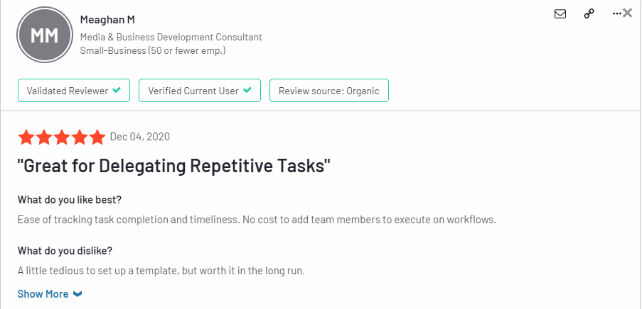Click the MM avatar circle
Viewport: 642px width, 309px height.
coord(45,35)
